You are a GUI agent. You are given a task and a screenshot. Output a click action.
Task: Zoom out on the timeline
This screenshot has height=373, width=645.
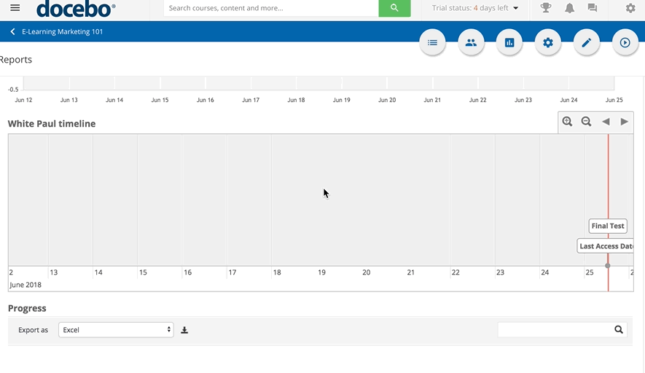pos(586,122)
